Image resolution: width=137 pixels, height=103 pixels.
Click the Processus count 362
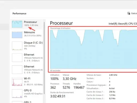tap(53, 87)
